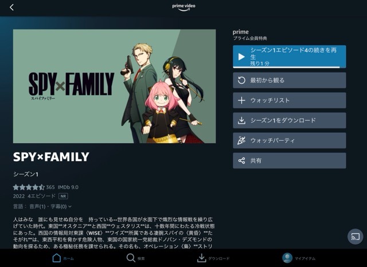The image size is (367, 267).
Task: Click the ウォッチパーティ button label
Action: coord(272,140)
